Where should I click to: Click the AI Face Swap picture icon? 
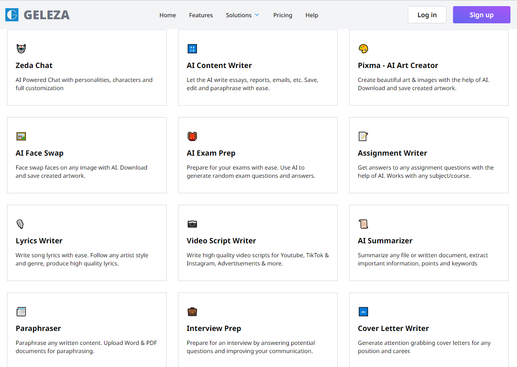click(21, 136)
